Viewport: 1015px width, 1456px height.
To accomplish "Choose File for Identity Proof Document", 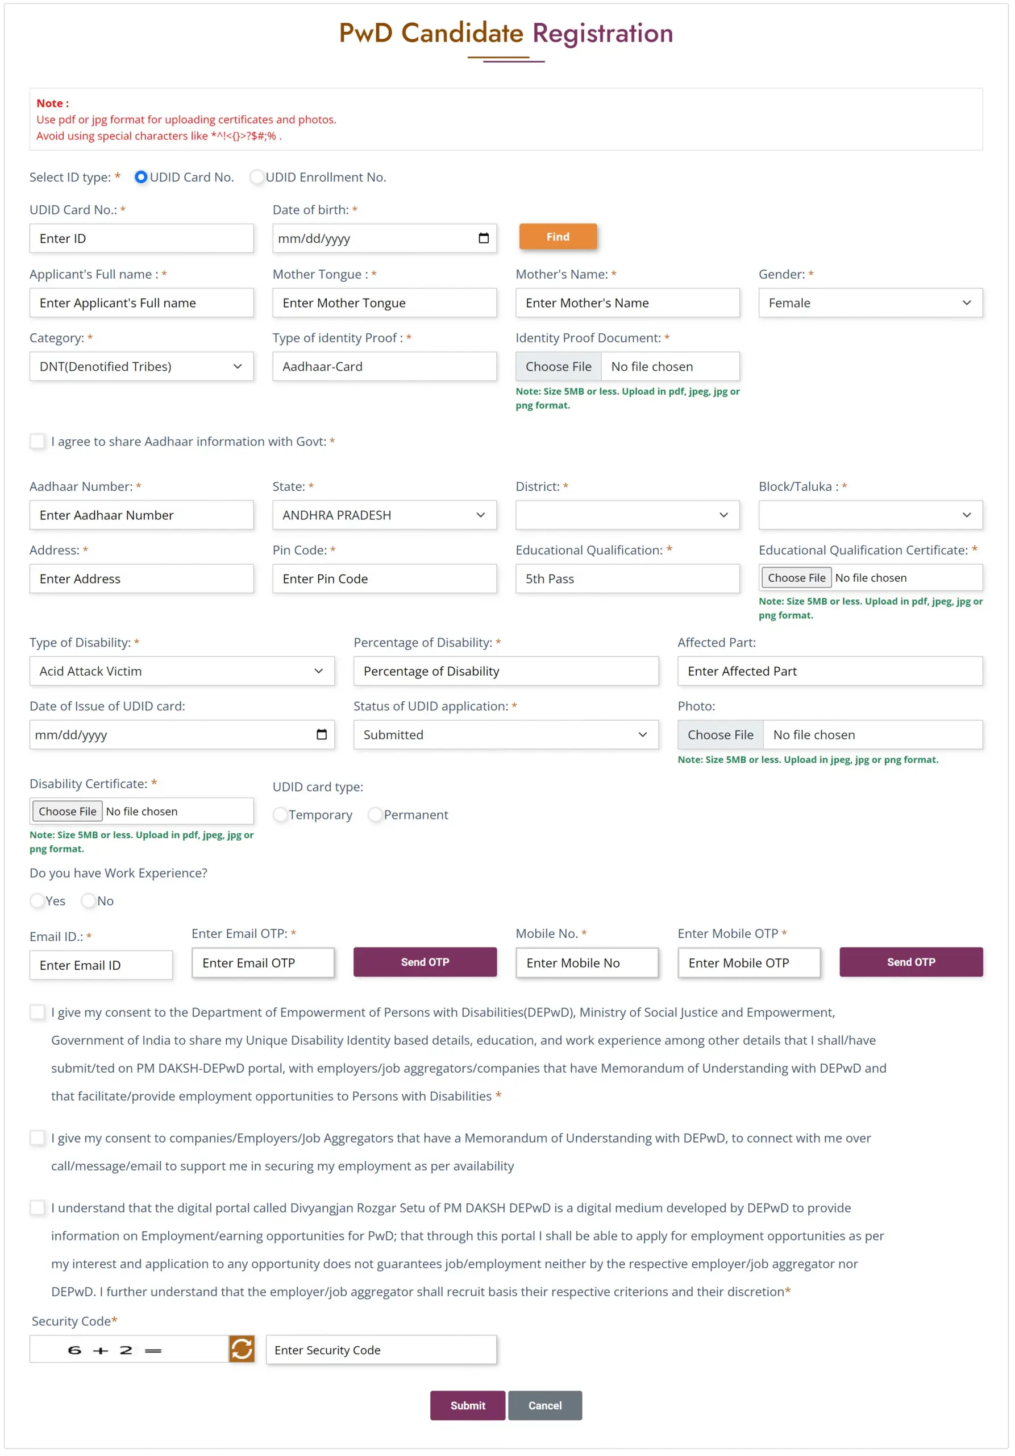I will pos(558,366).
